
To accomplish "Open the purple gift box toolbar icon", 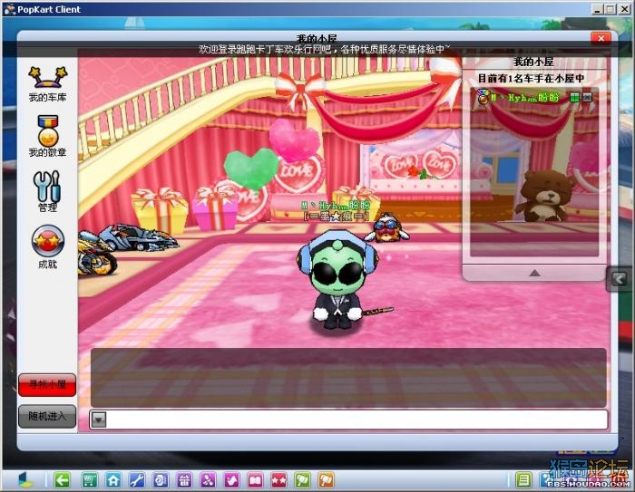I will point(184,480).
